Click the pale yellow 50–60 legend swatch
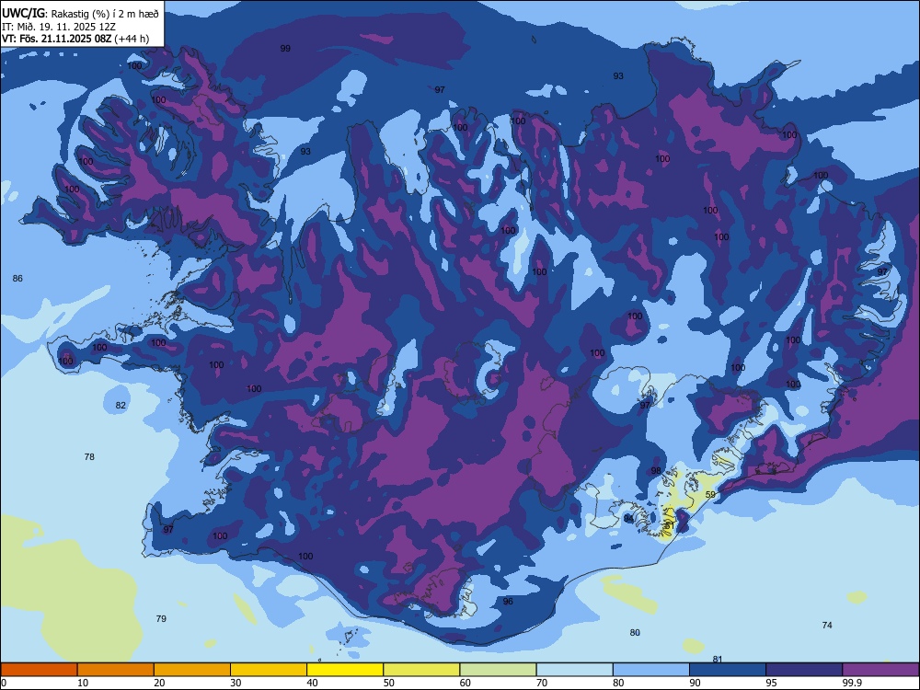920x690 pixels. pos(421,670)
